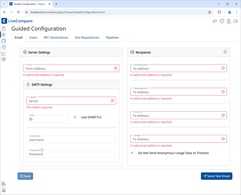Select the Port input field
This screenshot has height=195, width=241.
(47, 119)
